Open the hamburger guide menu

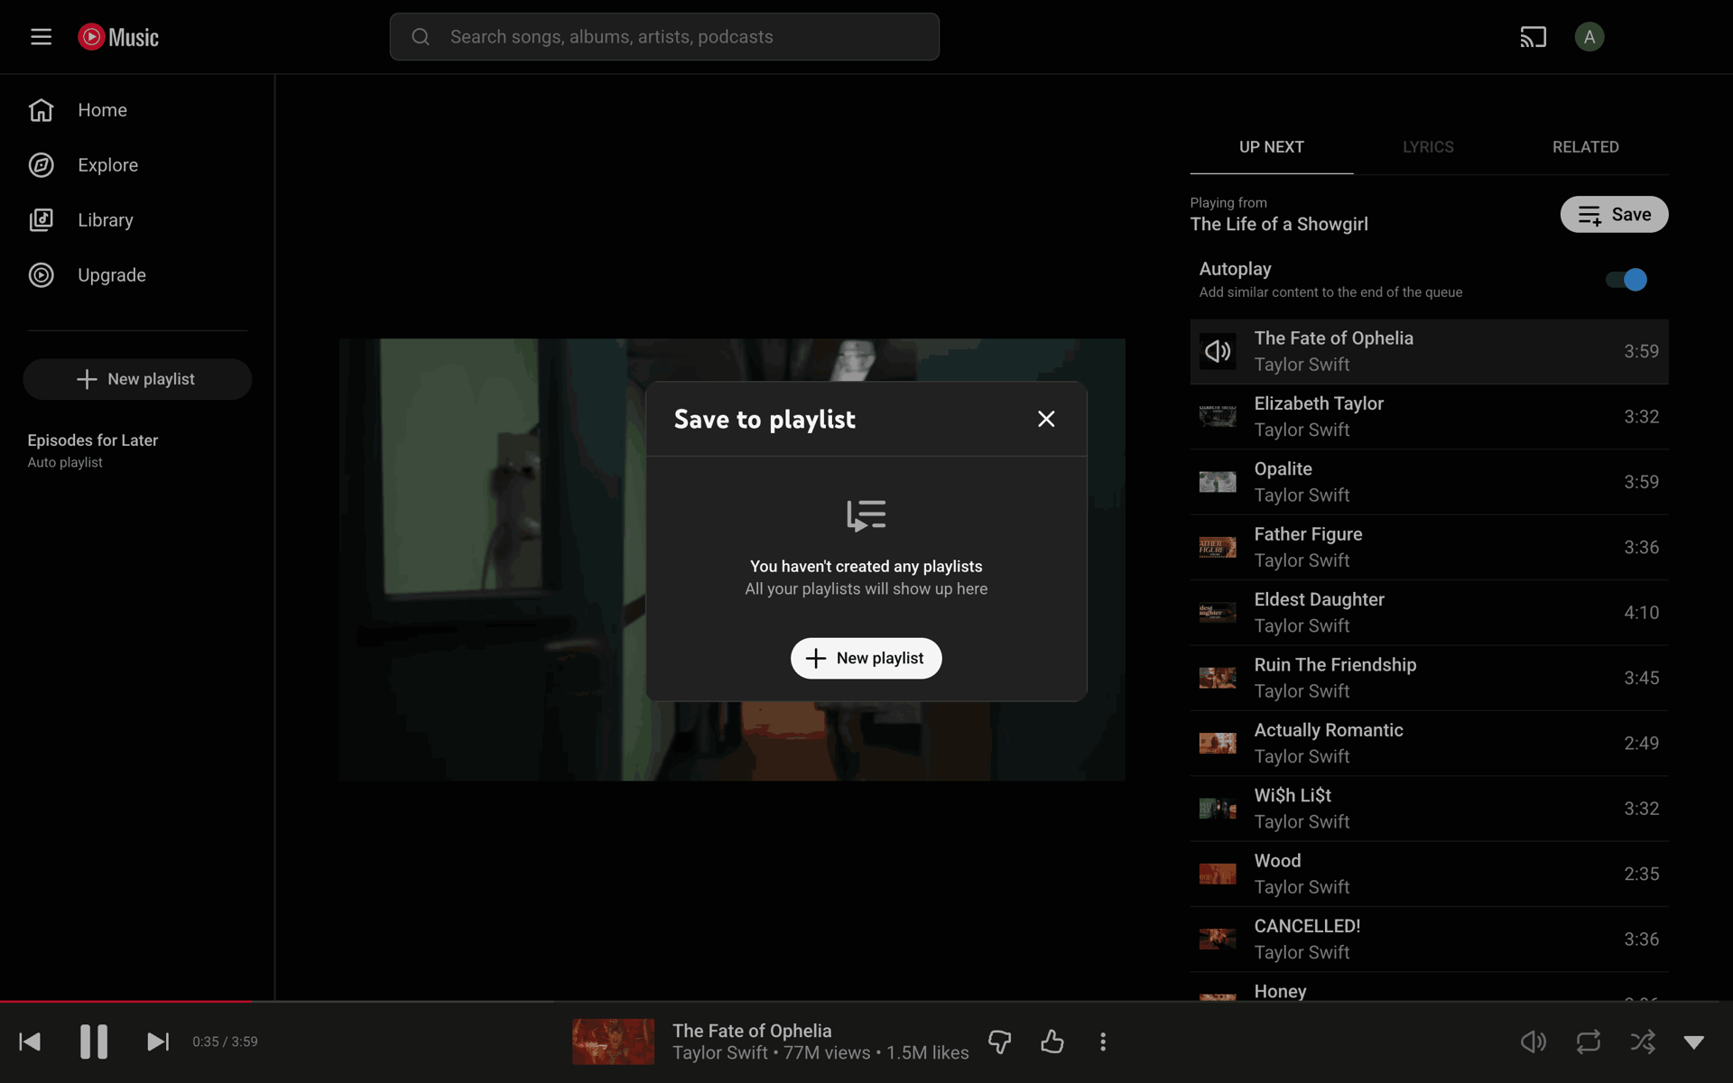point(41,37)
